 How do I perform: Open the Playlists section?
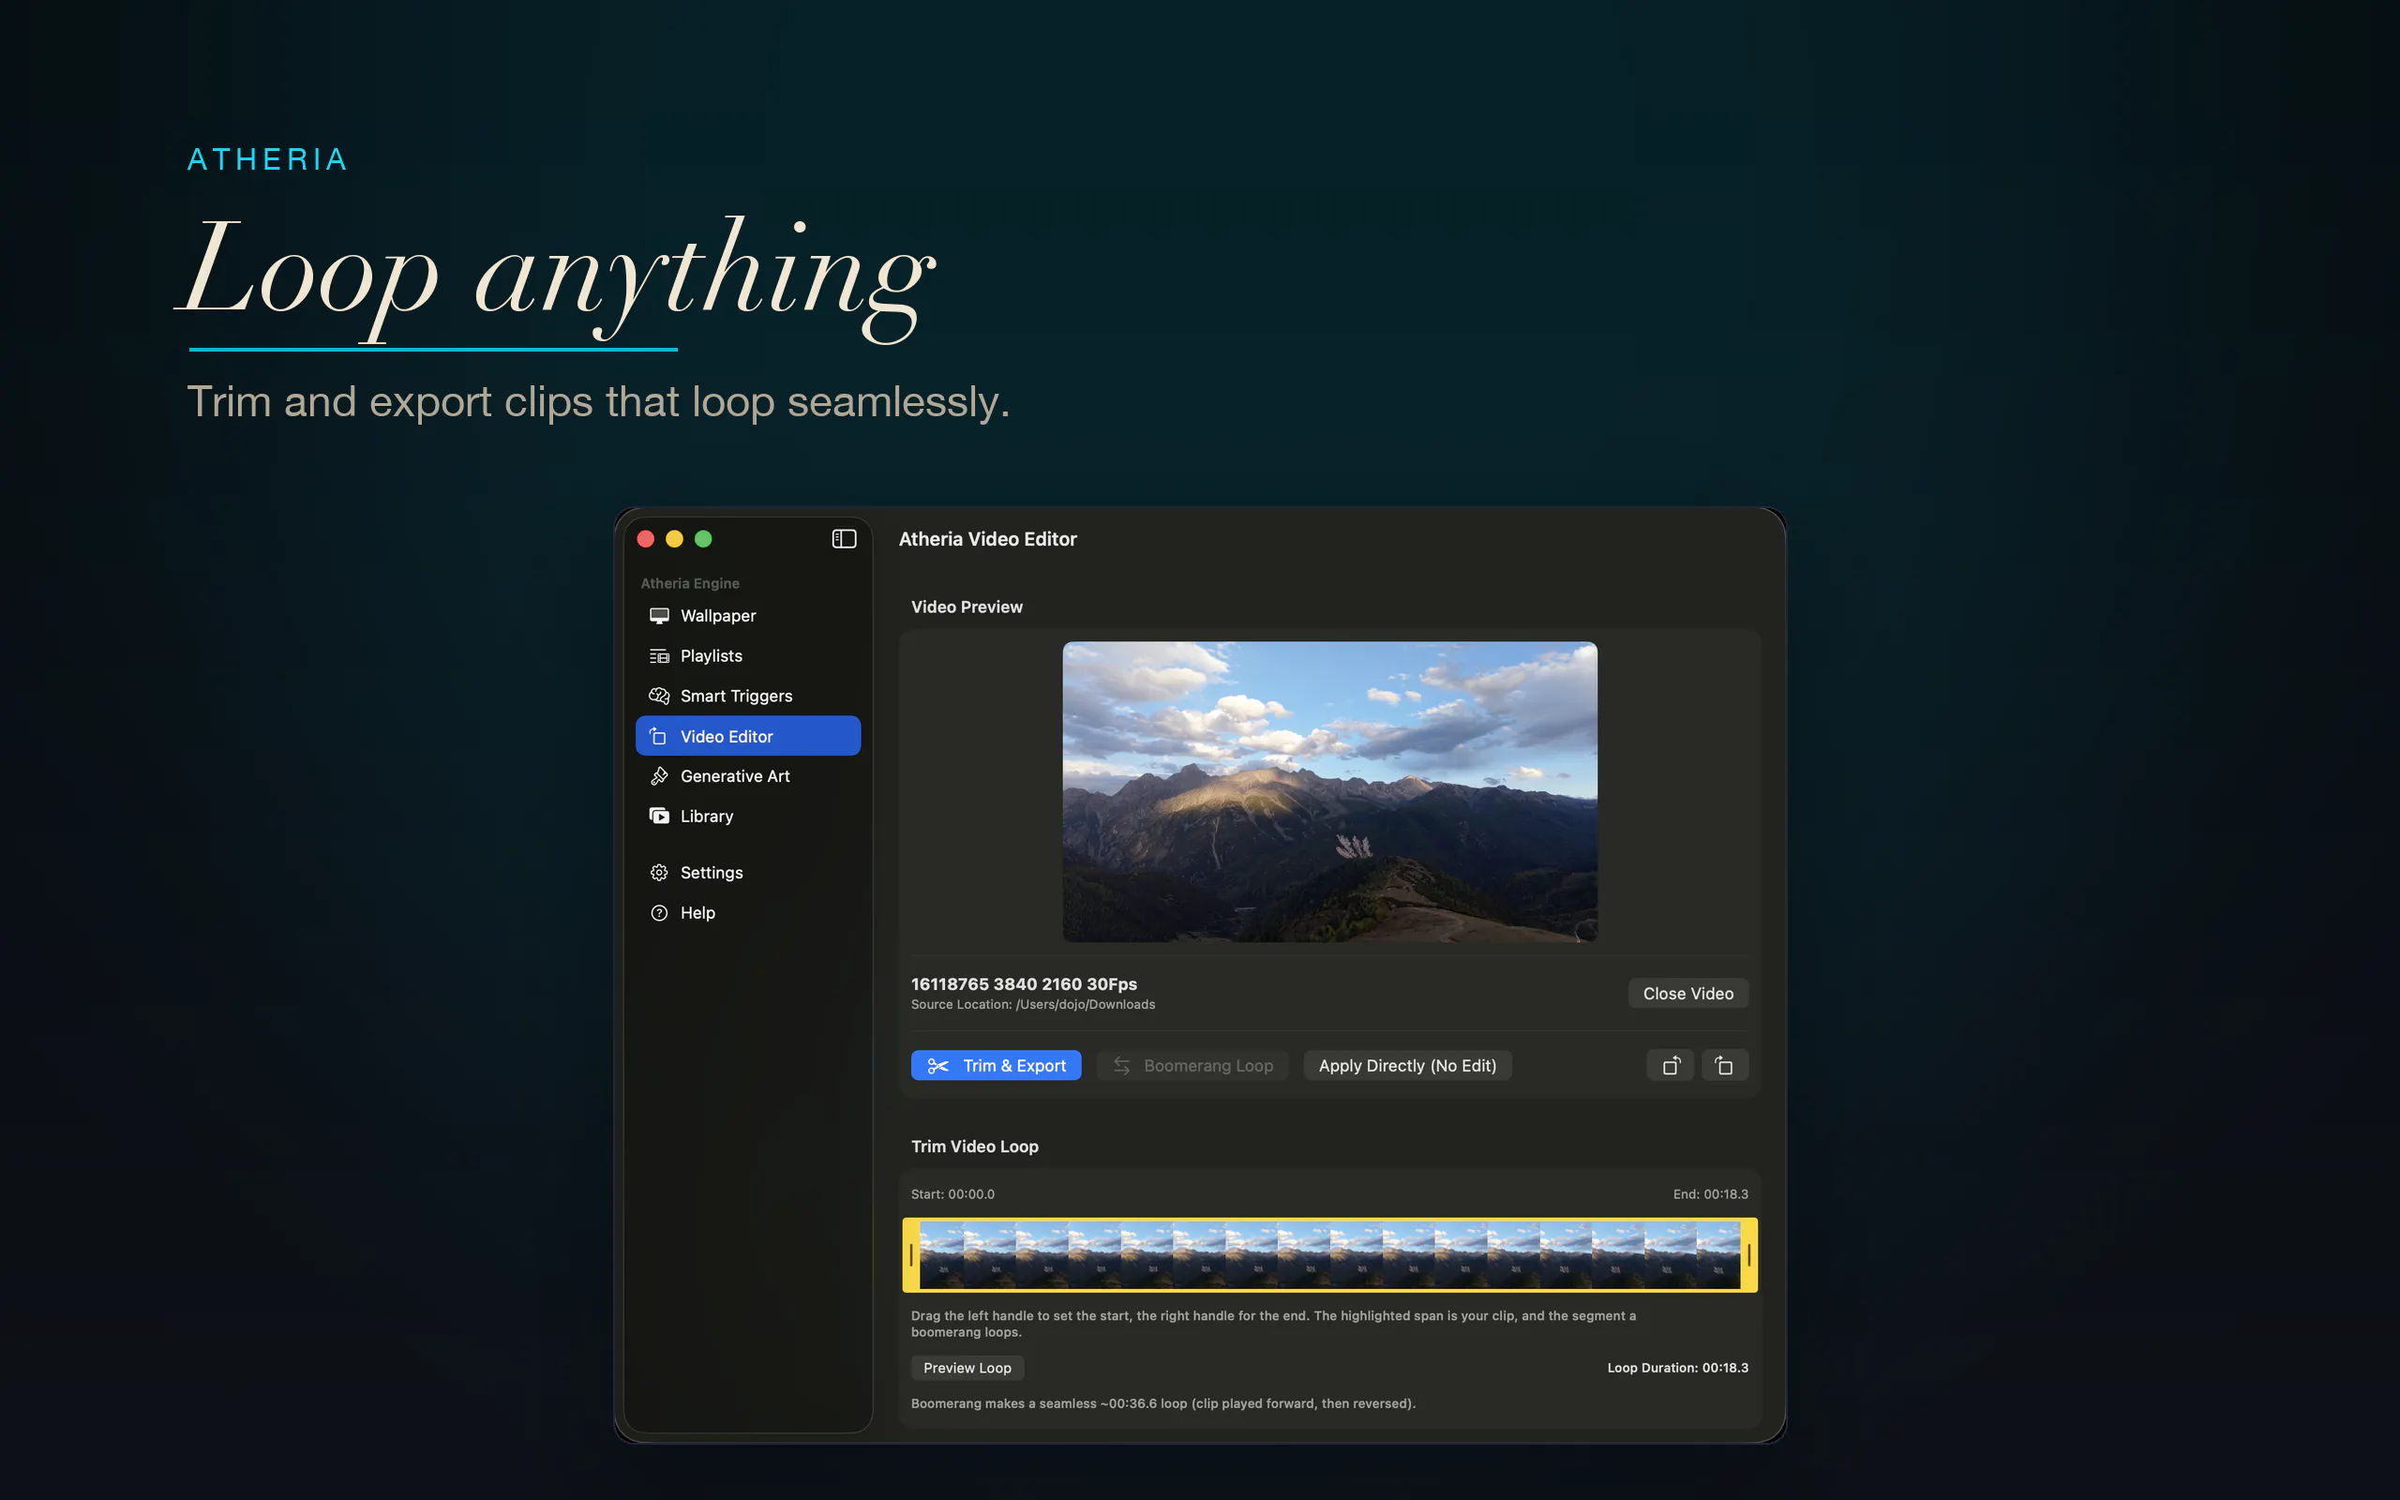tap(748, 655)
